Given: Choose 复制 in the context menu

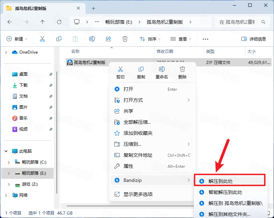Looking at the screenshot, I should coord(141,73).
